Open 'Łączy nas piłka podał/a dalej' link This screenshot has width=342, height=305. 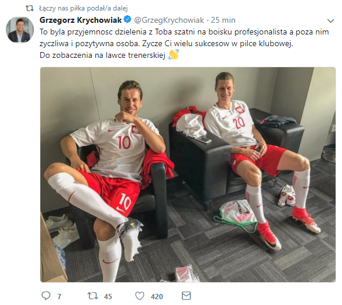click(83, 8)
